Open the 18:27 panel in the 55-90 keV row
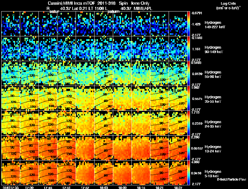Screen dimensions: 248x189 click(x=178, y=73)
